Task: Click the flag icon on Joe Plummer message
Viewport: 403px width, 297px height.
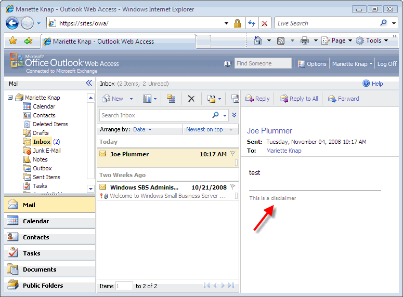Action: tap(233, 154)
